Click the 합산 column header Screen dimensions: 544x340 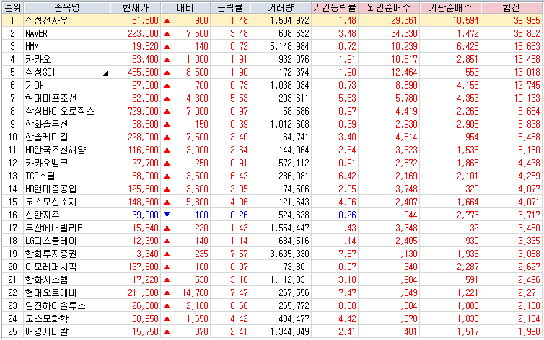[512, 7]
